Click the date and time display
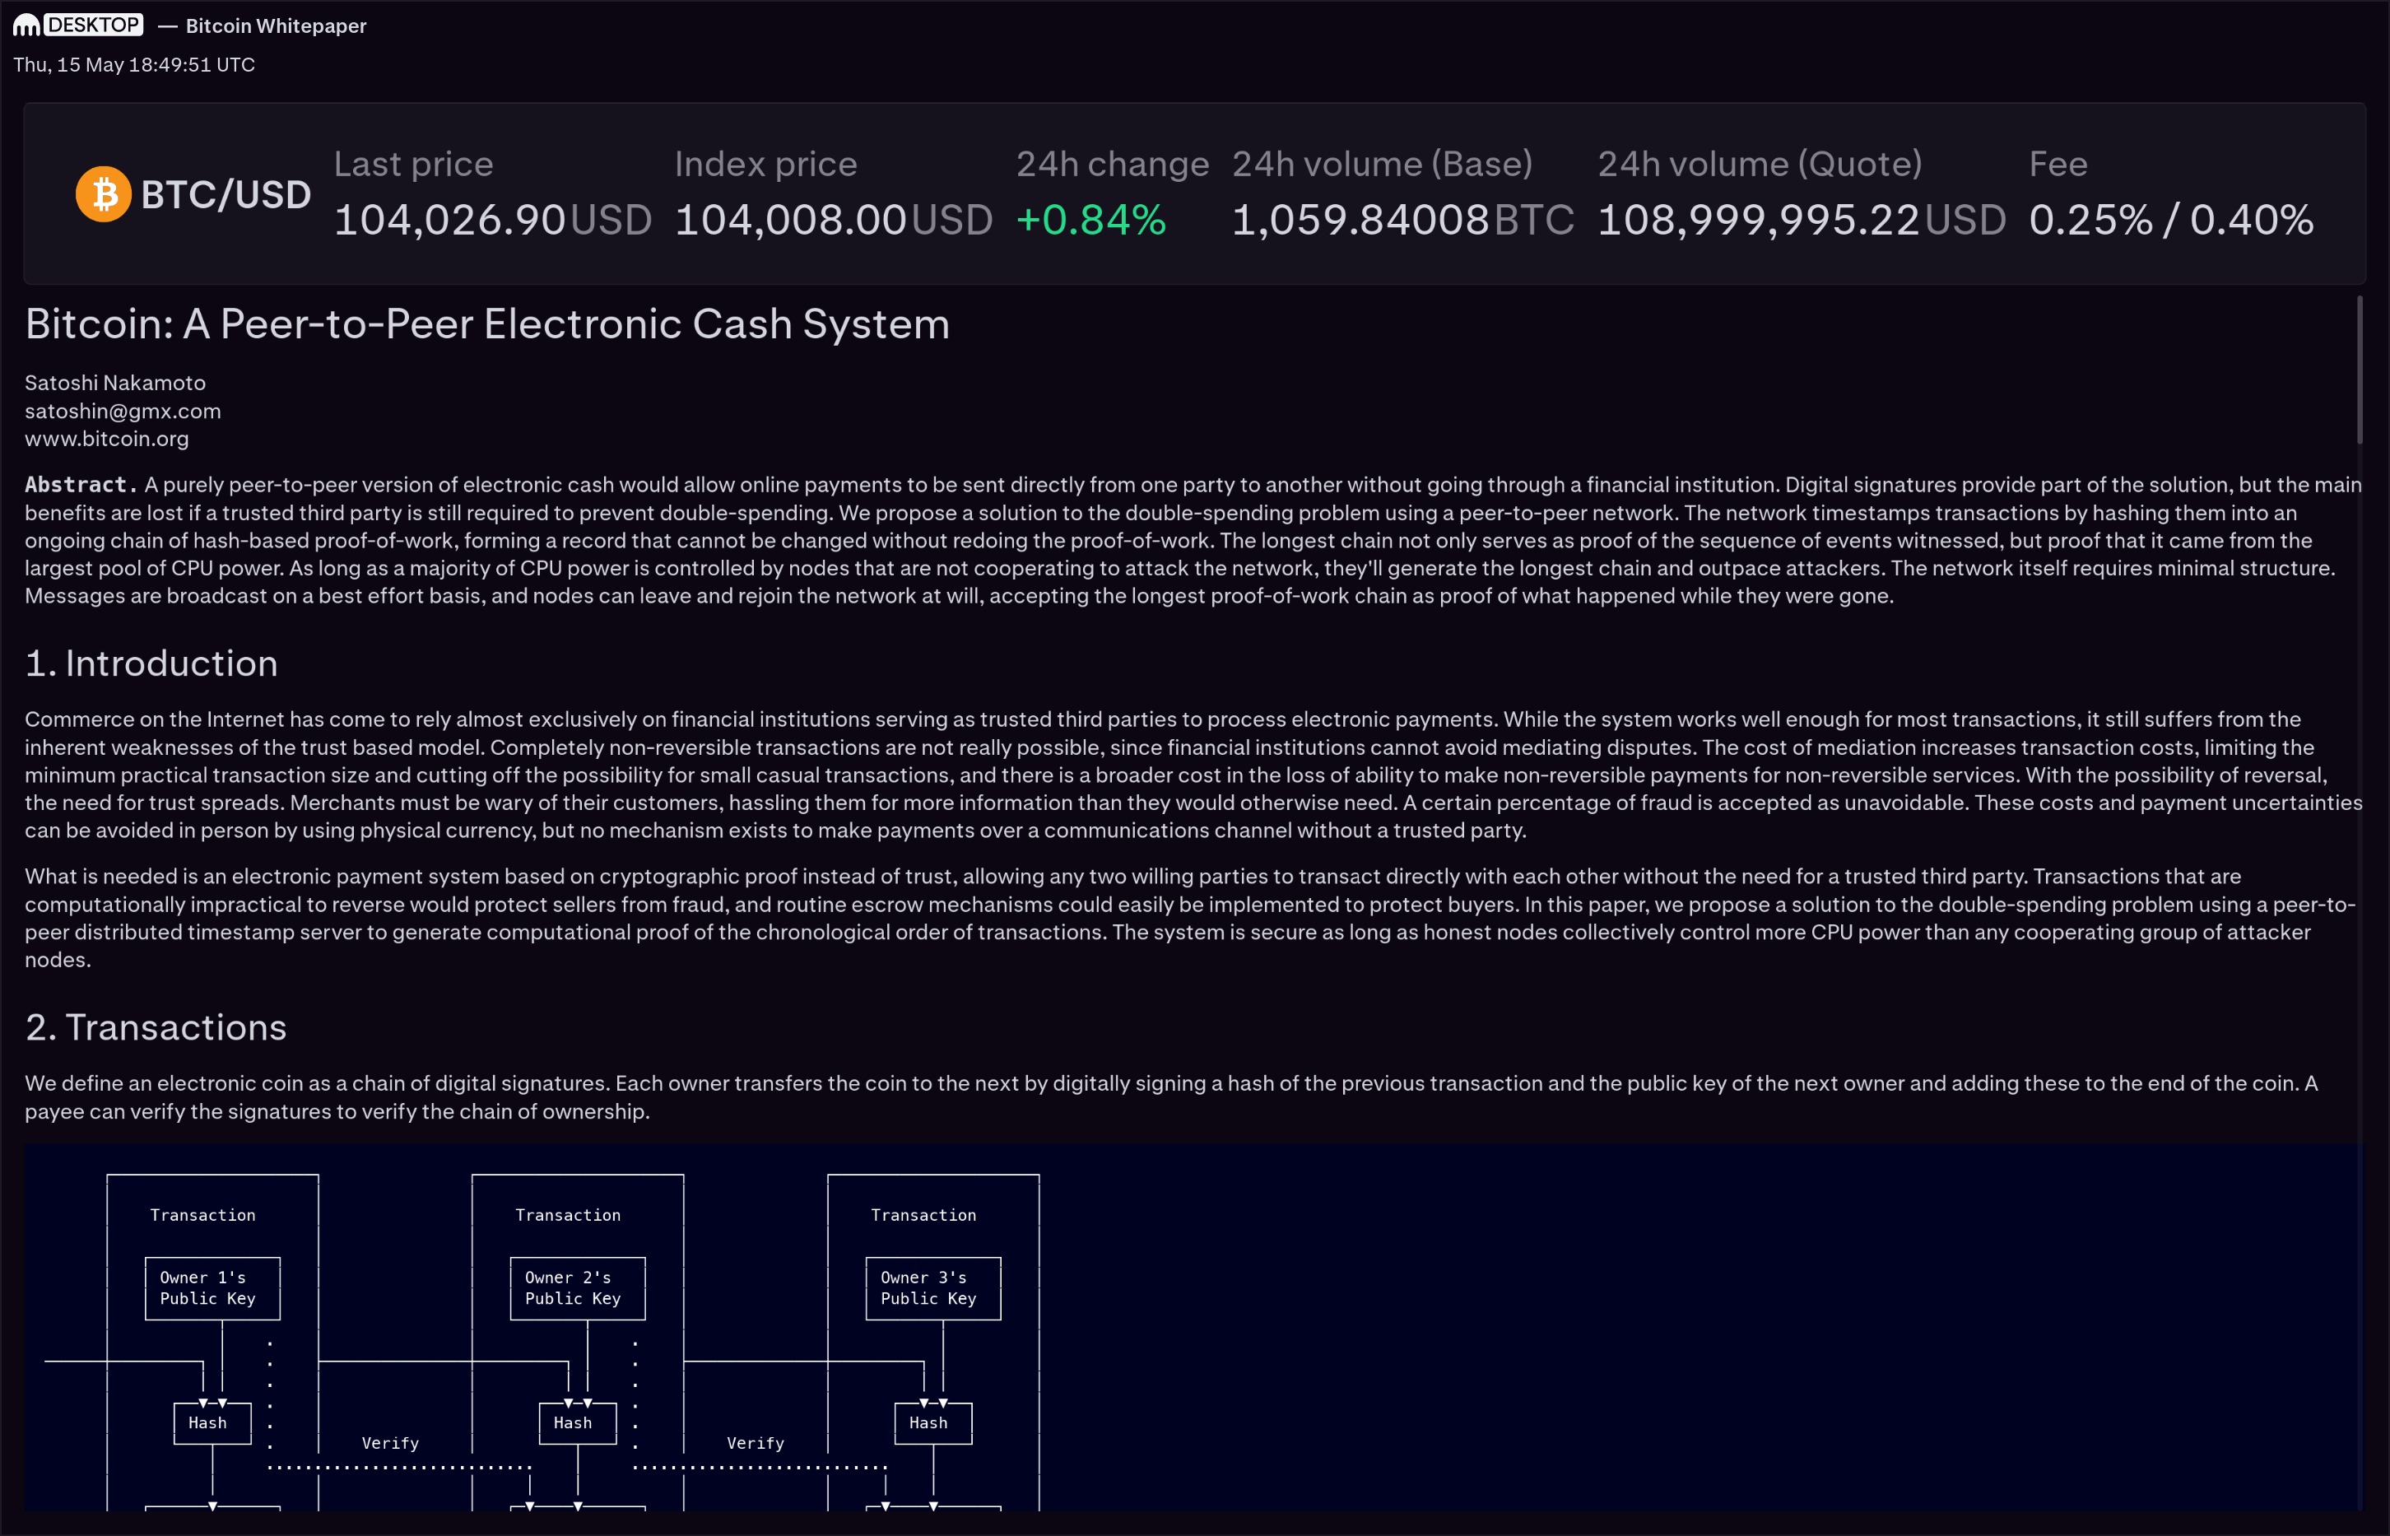Viewport: 2390px width, 1536px height. (133, 65)
